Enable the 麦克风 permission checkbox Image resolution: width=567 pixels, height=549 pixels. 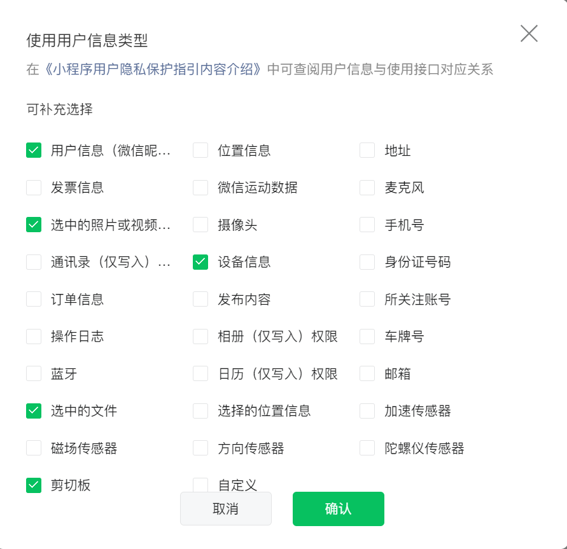click(x=367, y=188)
